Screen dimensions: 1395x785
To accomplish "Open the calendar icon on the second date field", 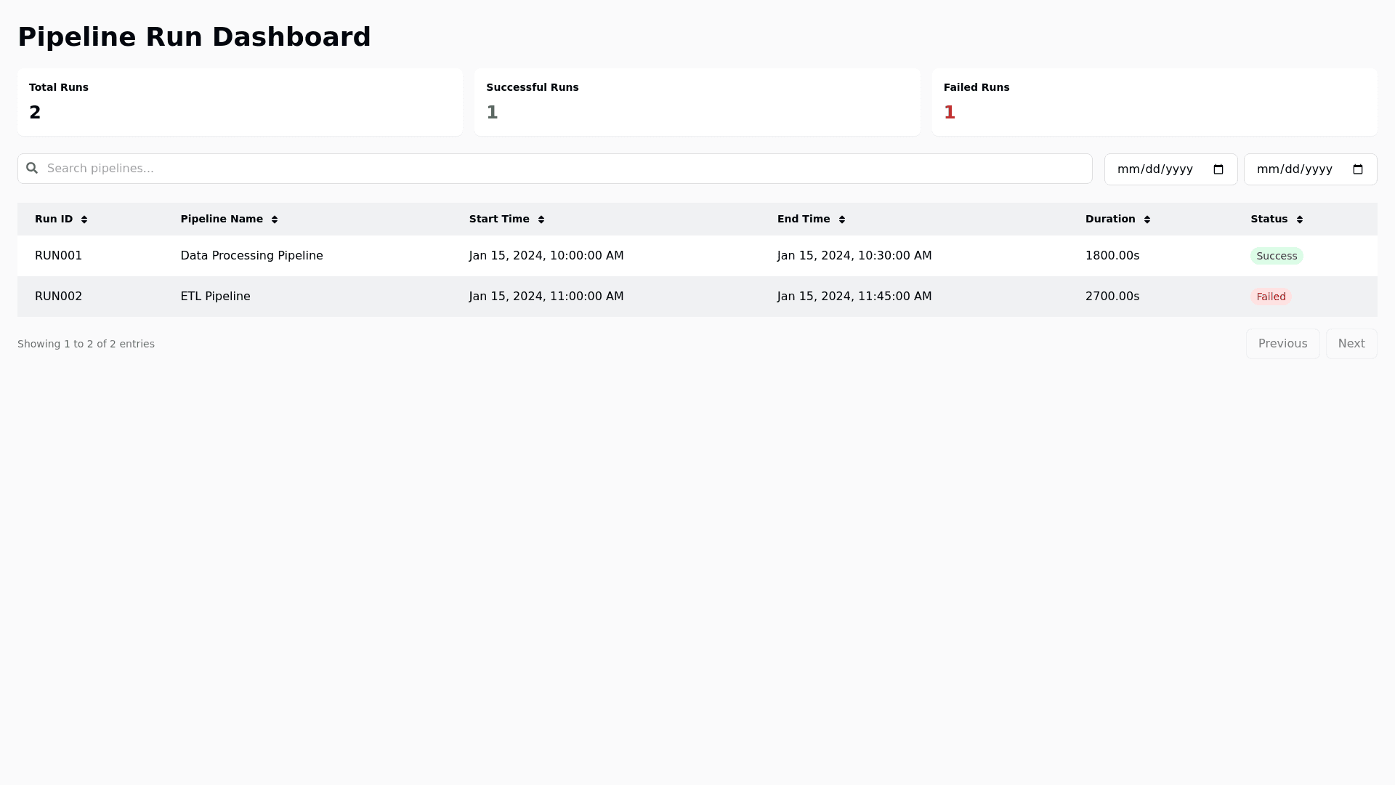I will coord(1359,169).
